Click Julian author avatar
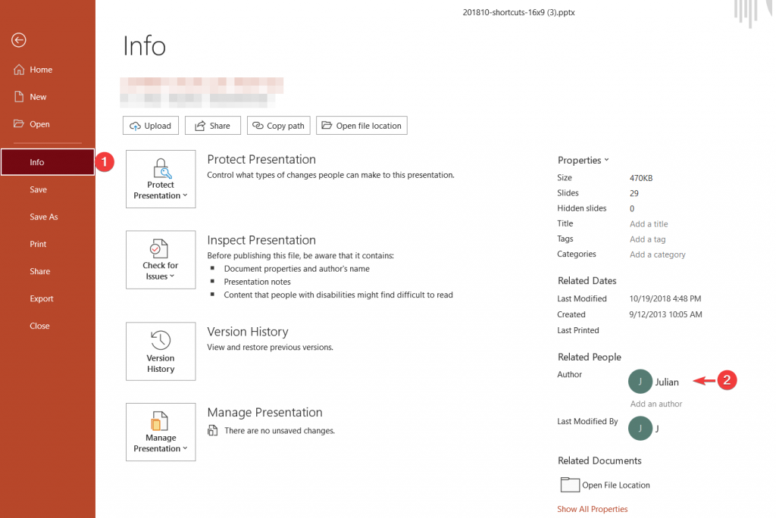Viewport: 776px width, 518px height. [640, 382]
